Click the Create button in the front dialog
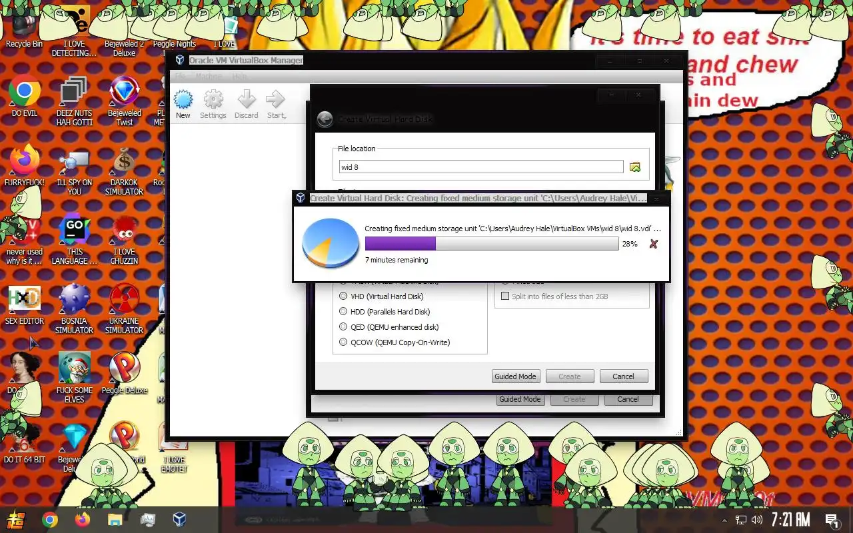This screenshot has height=533, width=853. point(570,376)
